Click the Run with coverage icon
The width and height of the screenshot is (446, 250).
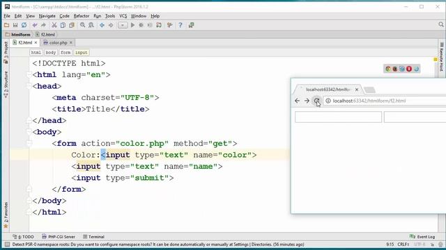click(150, 25)
